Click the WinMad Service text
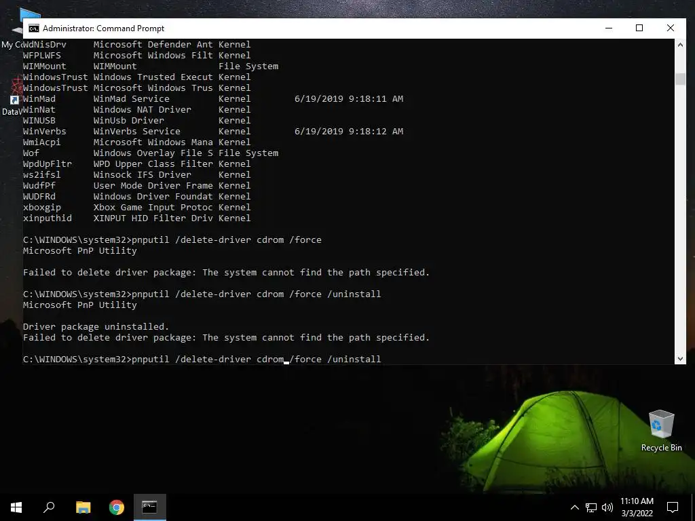 [131, 99]
